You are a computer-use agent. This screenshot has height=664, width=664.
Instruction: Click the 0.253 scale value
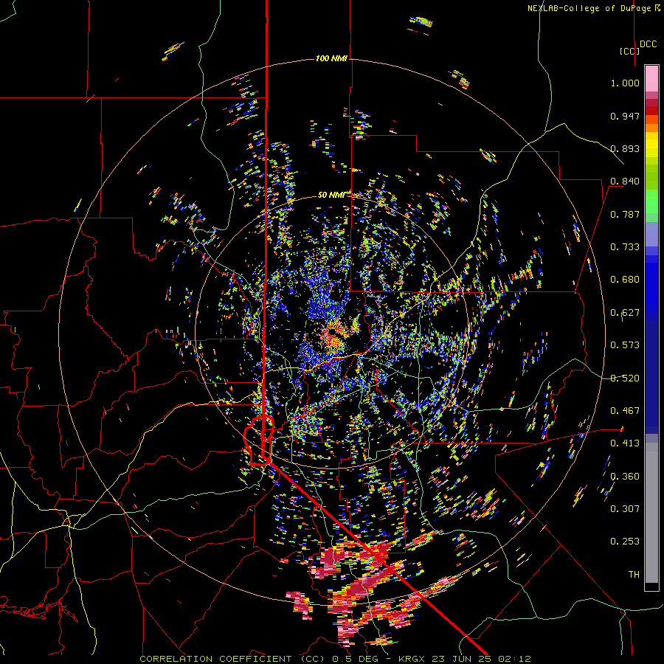pyautogui.click(x=625, y=542)
